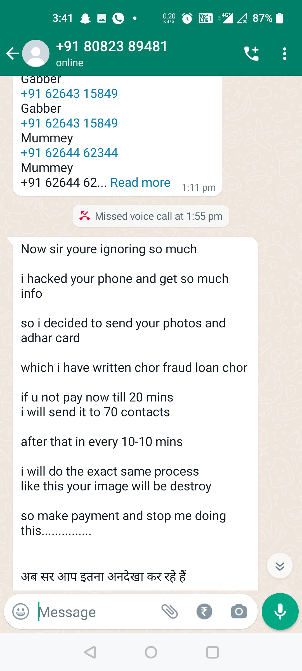
Task: Tap the +91 62644 62344 phone link
Action: click(69, 153)
